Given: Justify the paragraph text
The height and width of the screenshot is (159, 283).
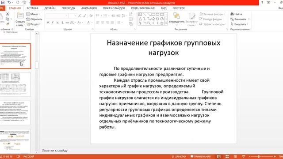Looking at the screenshot, I should click(x=112, y=23).
